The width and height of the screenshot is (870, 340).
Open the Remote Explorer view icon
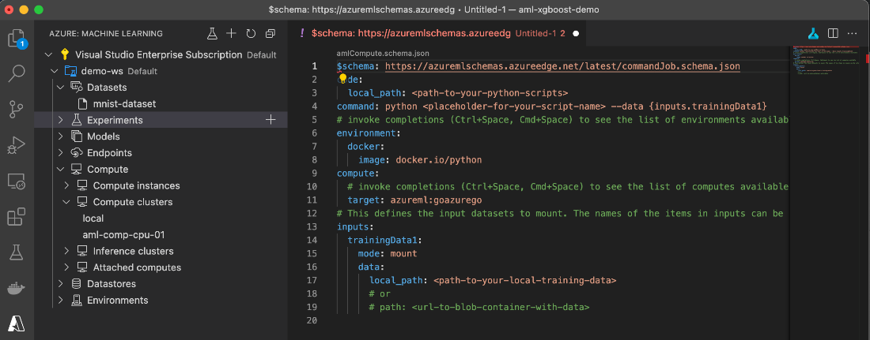[17, 181]
